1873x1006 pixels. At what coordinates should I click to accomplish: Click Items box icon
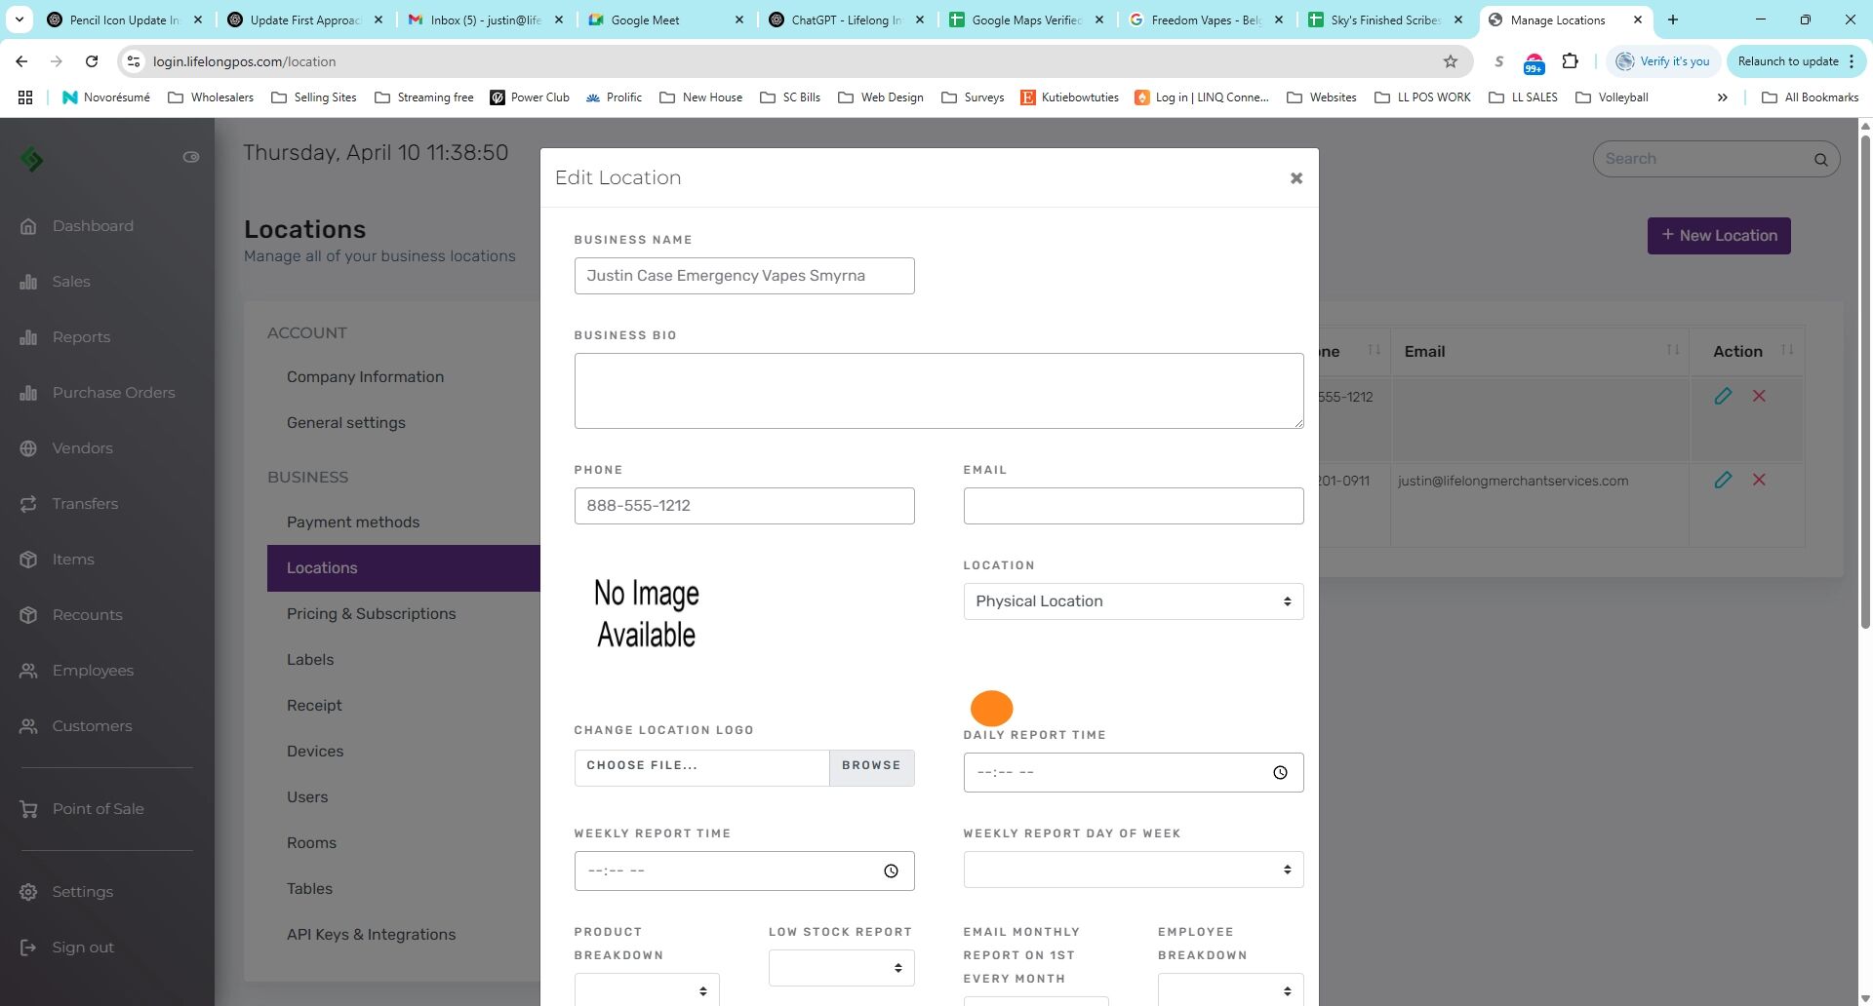pos(28,560)
